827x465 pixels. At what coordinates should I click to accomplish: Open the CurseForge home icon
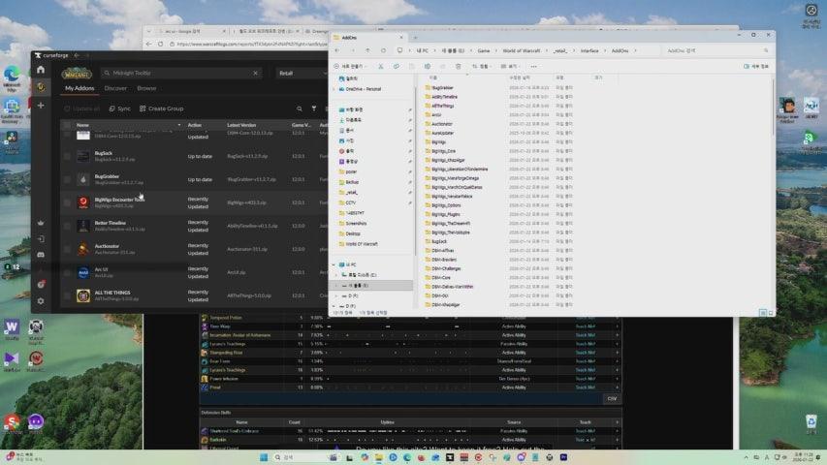(41, 70)
